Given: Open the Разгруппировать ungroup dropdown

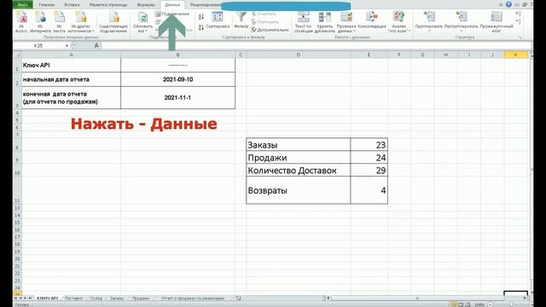Looking at the screenshot, I should click(462, 22).
